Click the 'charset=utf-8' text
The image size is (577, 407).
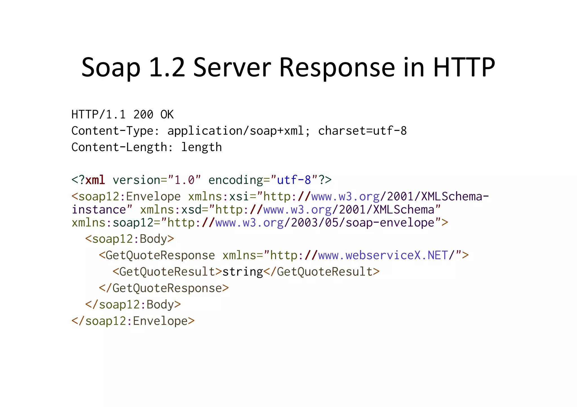tap(362, 131)
